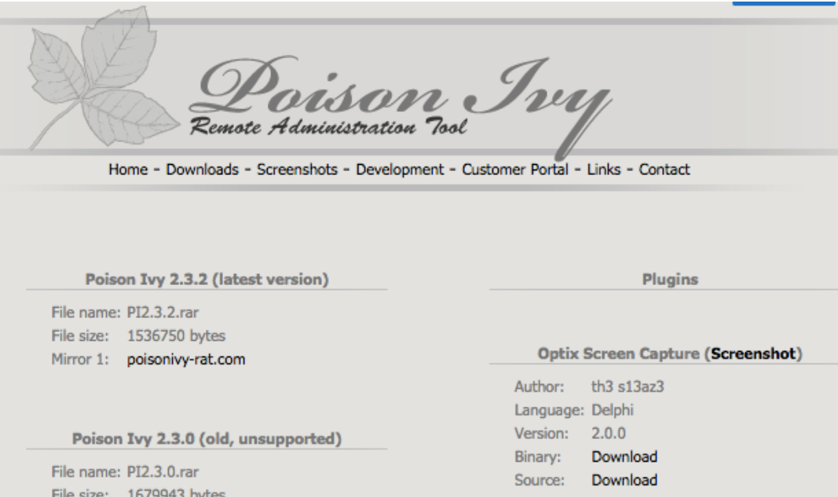Select the 'Mirror 1:' label
The width and height of the screenshot is (838, 497).
coord(80,360)
